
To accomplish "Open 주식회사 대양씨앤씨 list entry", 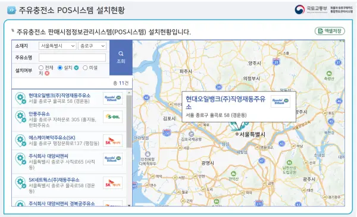I will coord(49,156).
